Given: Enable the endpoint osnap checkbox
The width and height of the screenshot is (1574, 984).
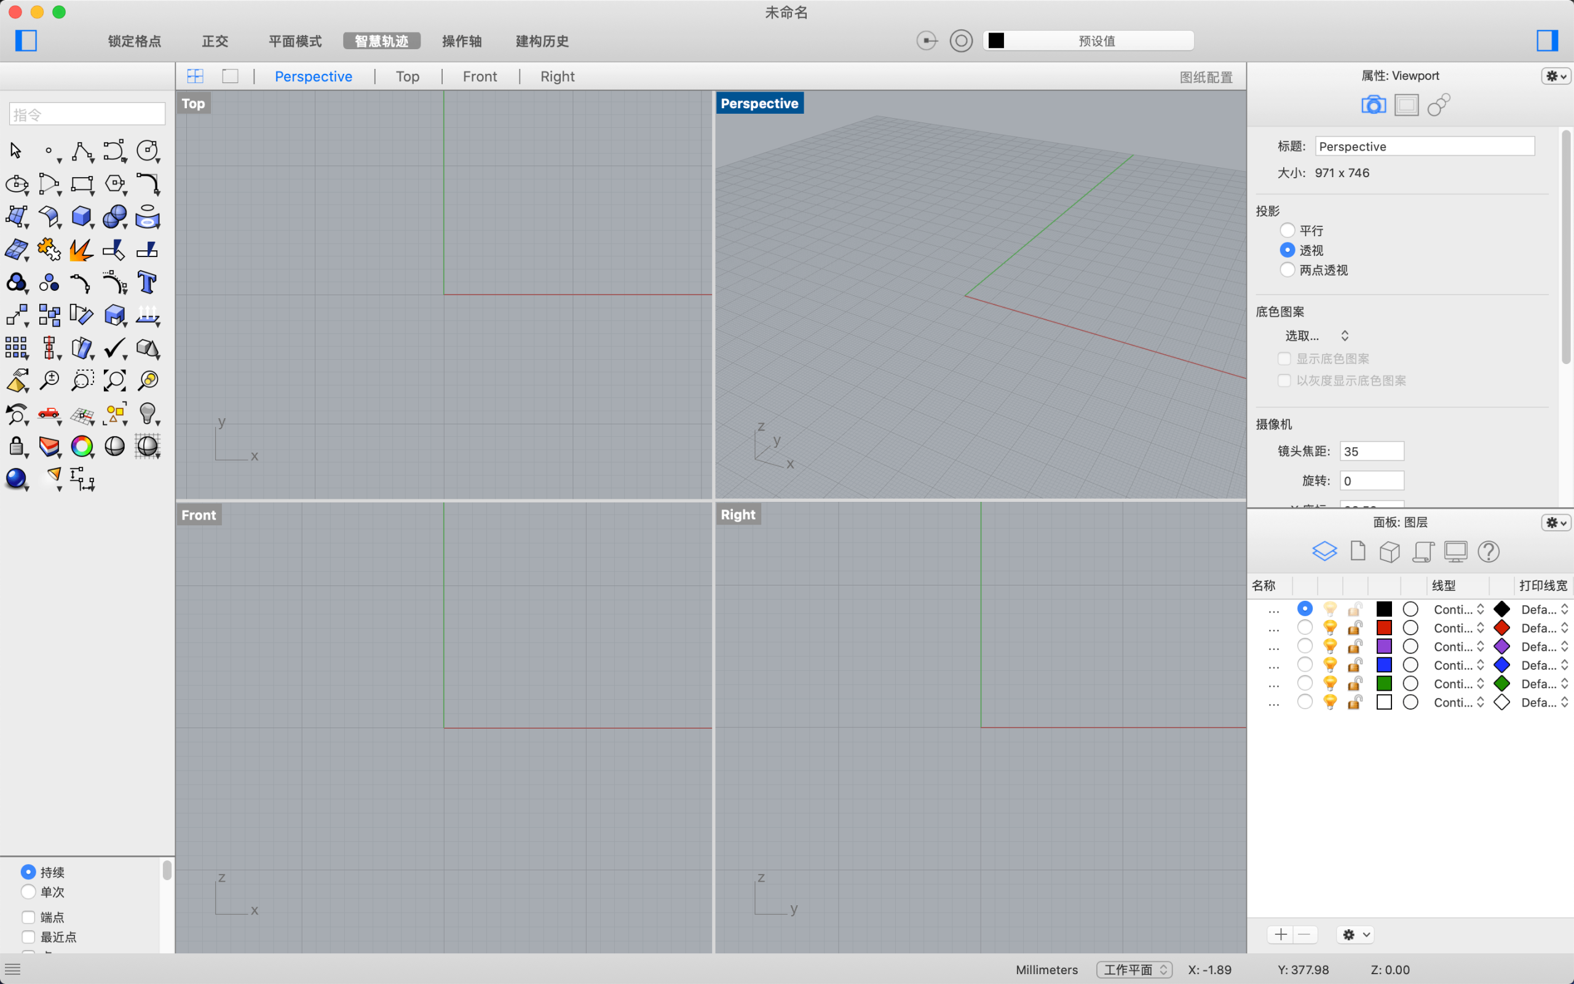Looking at the screenshot, I should (29, 917).
